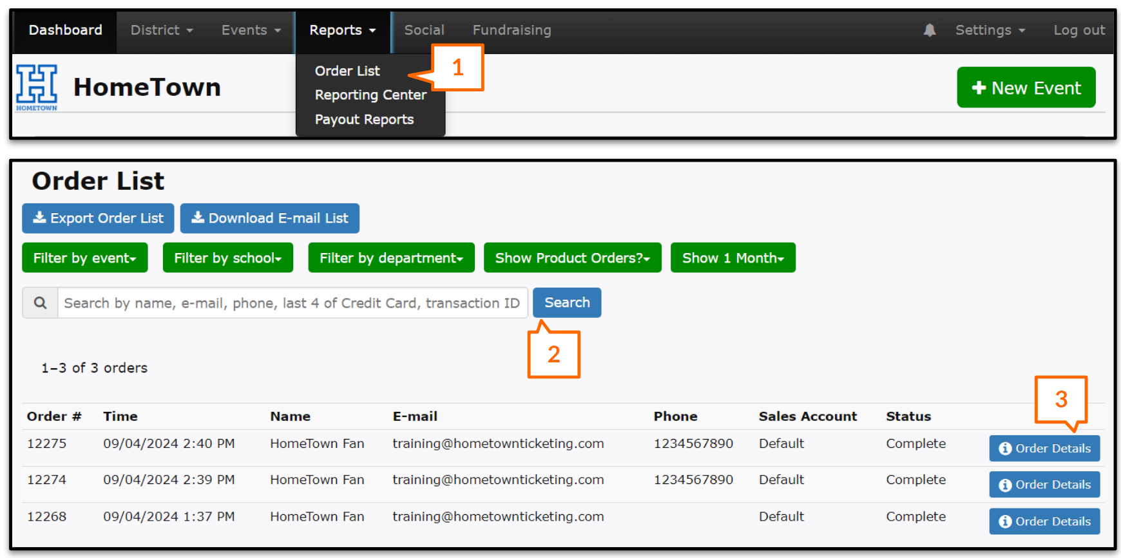Click the notification bell icon
The height and width of the screenshot is (558, 1121).
[929, 30]
